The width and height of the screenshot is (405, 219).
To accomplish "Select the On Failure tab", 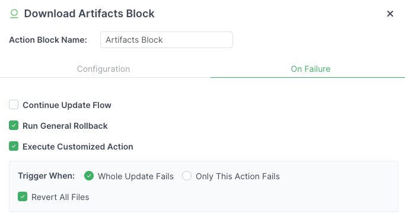I will coord(311,69).
